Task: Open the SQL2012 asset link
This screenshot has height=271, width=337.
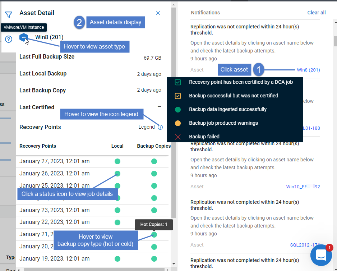Action: point(305,245)
